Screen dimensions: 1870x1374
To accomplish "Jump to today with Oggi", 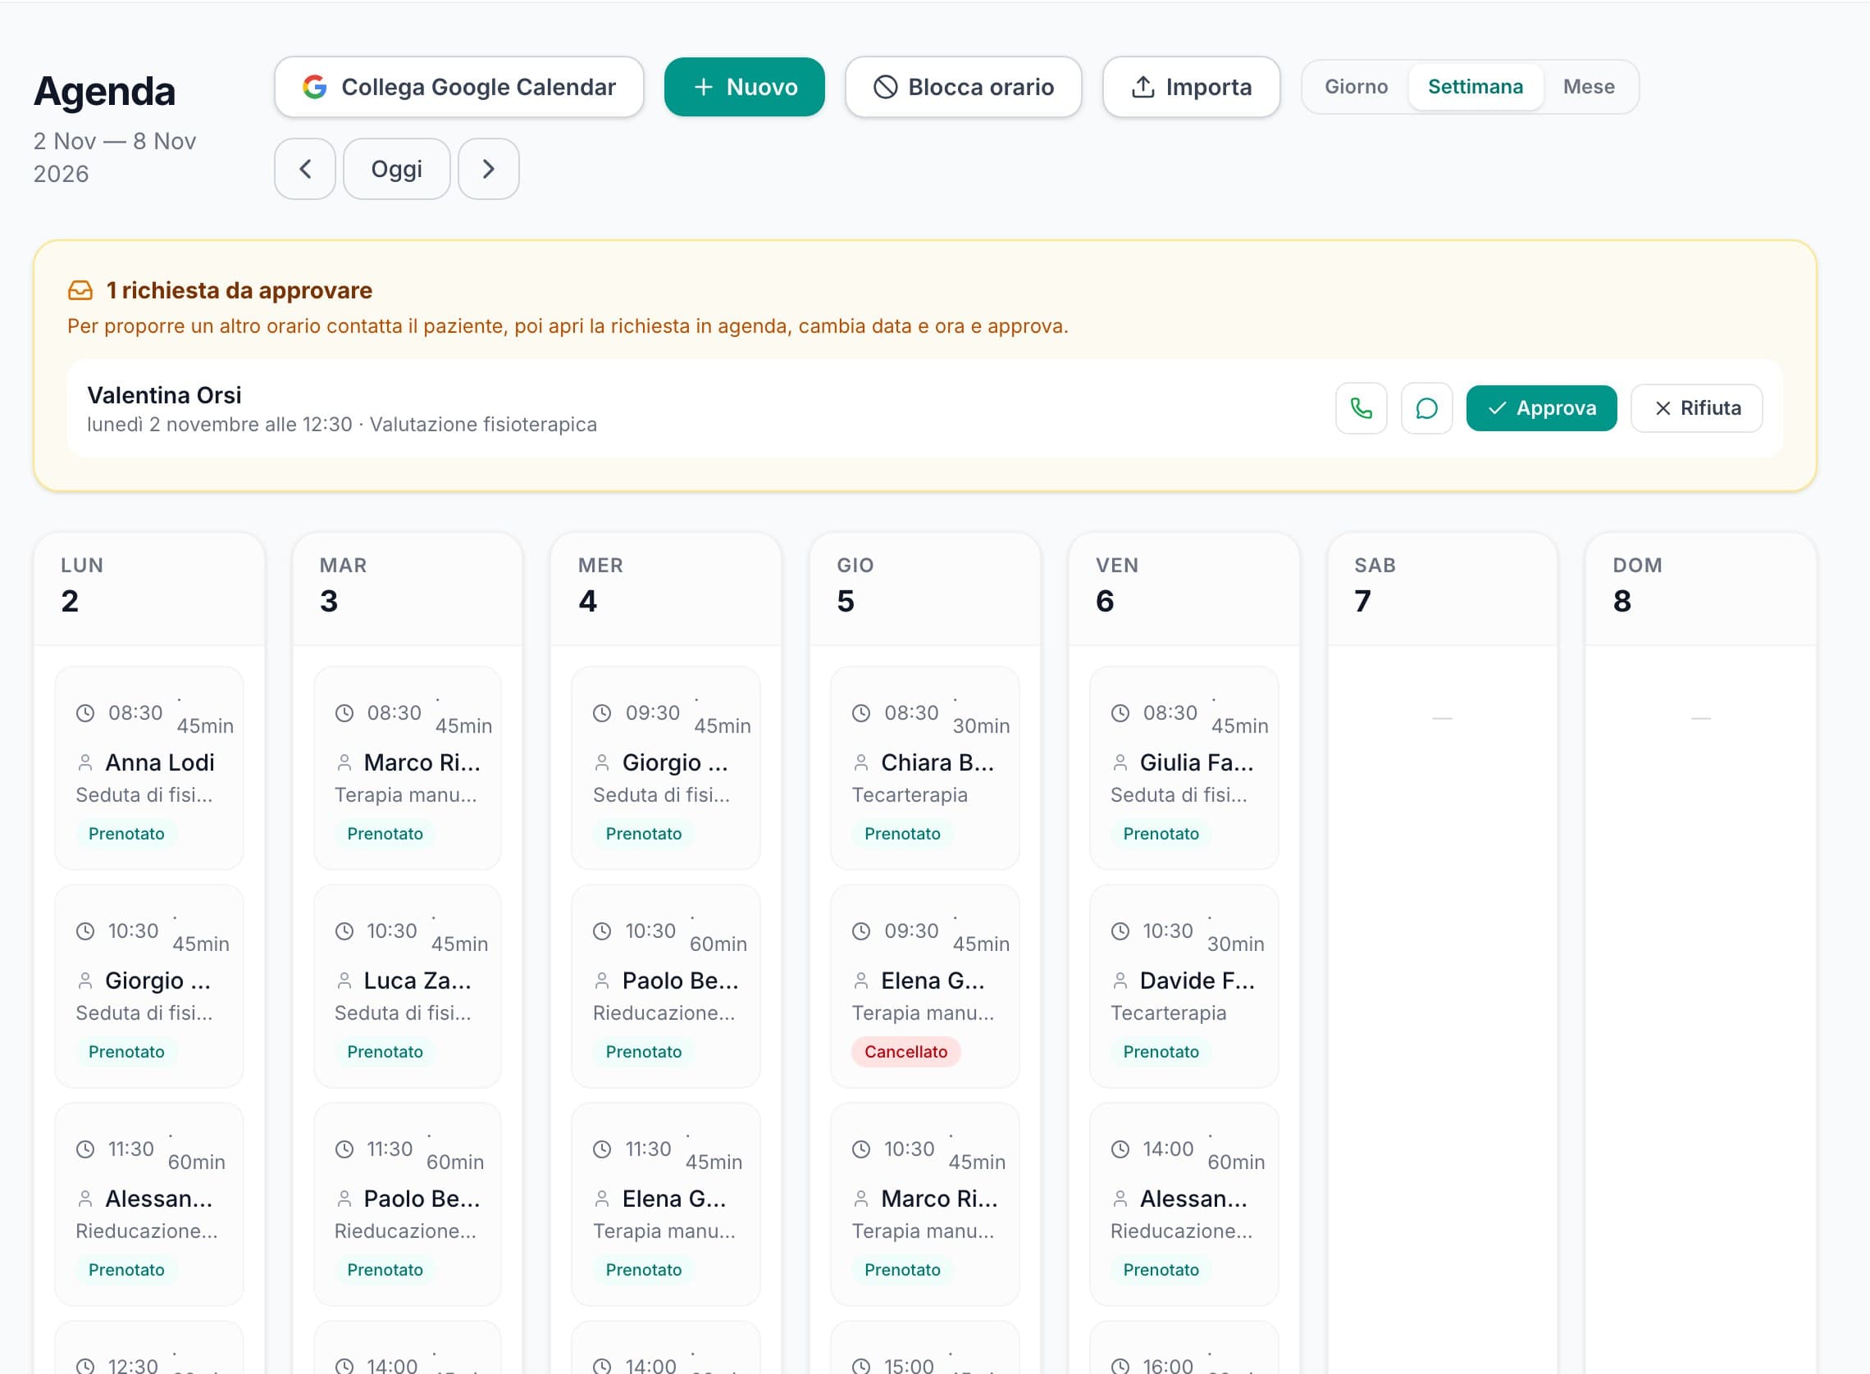I will pos(397,169).
